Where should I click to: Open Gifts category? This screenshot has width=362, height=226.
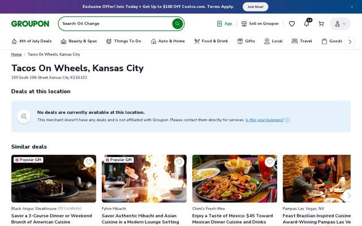click(246, 41)
